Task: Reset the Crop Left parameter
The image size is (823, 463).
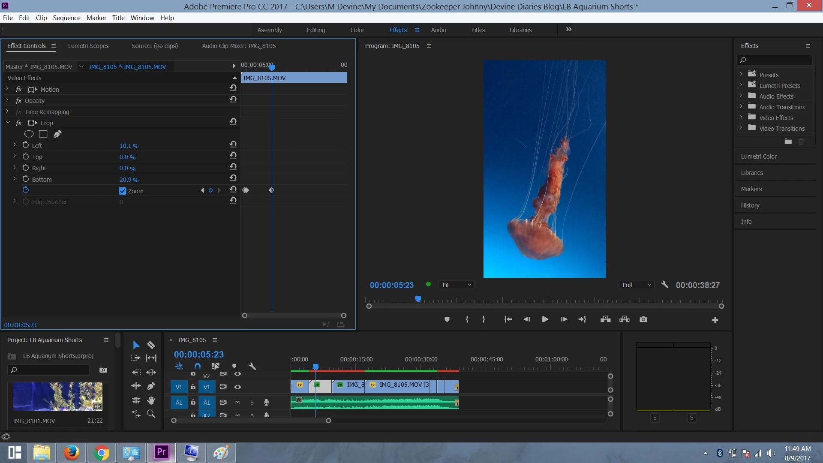Action: coord(233,144)
